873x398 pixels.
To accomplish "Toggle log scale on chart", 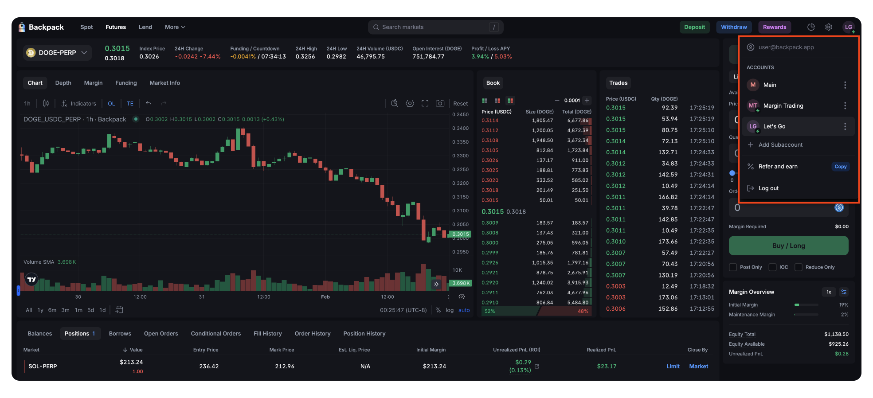I will (x=450, y=310).
